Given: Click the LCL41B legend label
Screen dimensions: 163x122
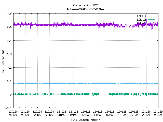Looking at the screenshot, I should tap(142, 20).
